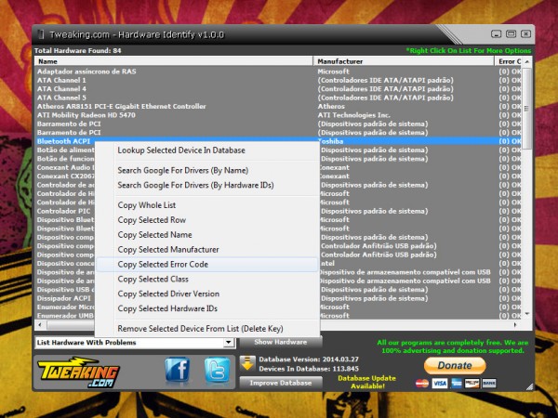This screenshot has width=558, height=418.
Task: Click the vertical scrollbar down arrow
Action: (x=527, y=314)
